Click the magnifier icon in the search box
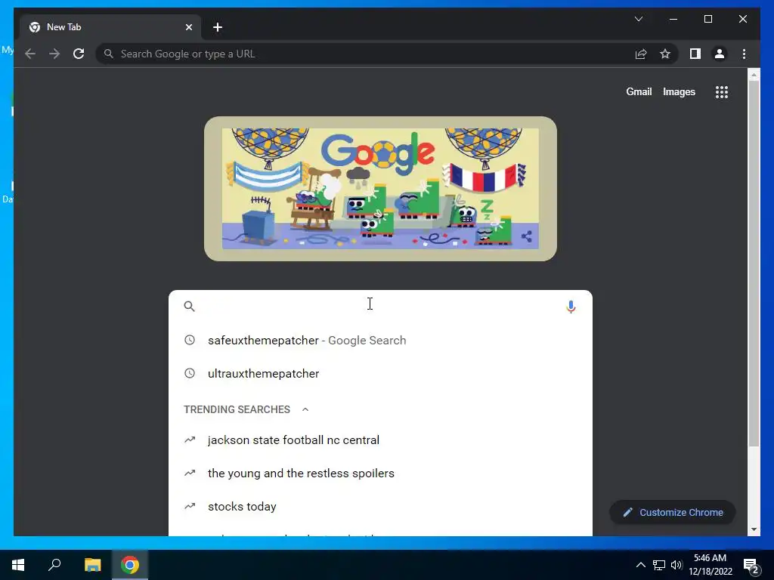This screenshot has width=774, height=580. click(x=189, y=307)
